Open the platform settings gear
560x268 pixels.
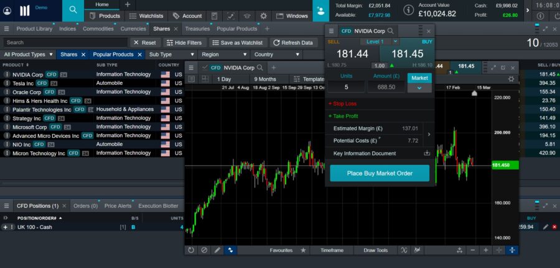pyautogui.click(x=264, y=16)
